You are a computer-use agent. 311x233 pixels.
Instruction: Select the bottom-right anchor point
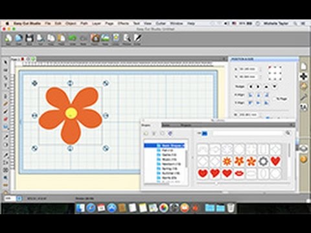pos(281,79)
